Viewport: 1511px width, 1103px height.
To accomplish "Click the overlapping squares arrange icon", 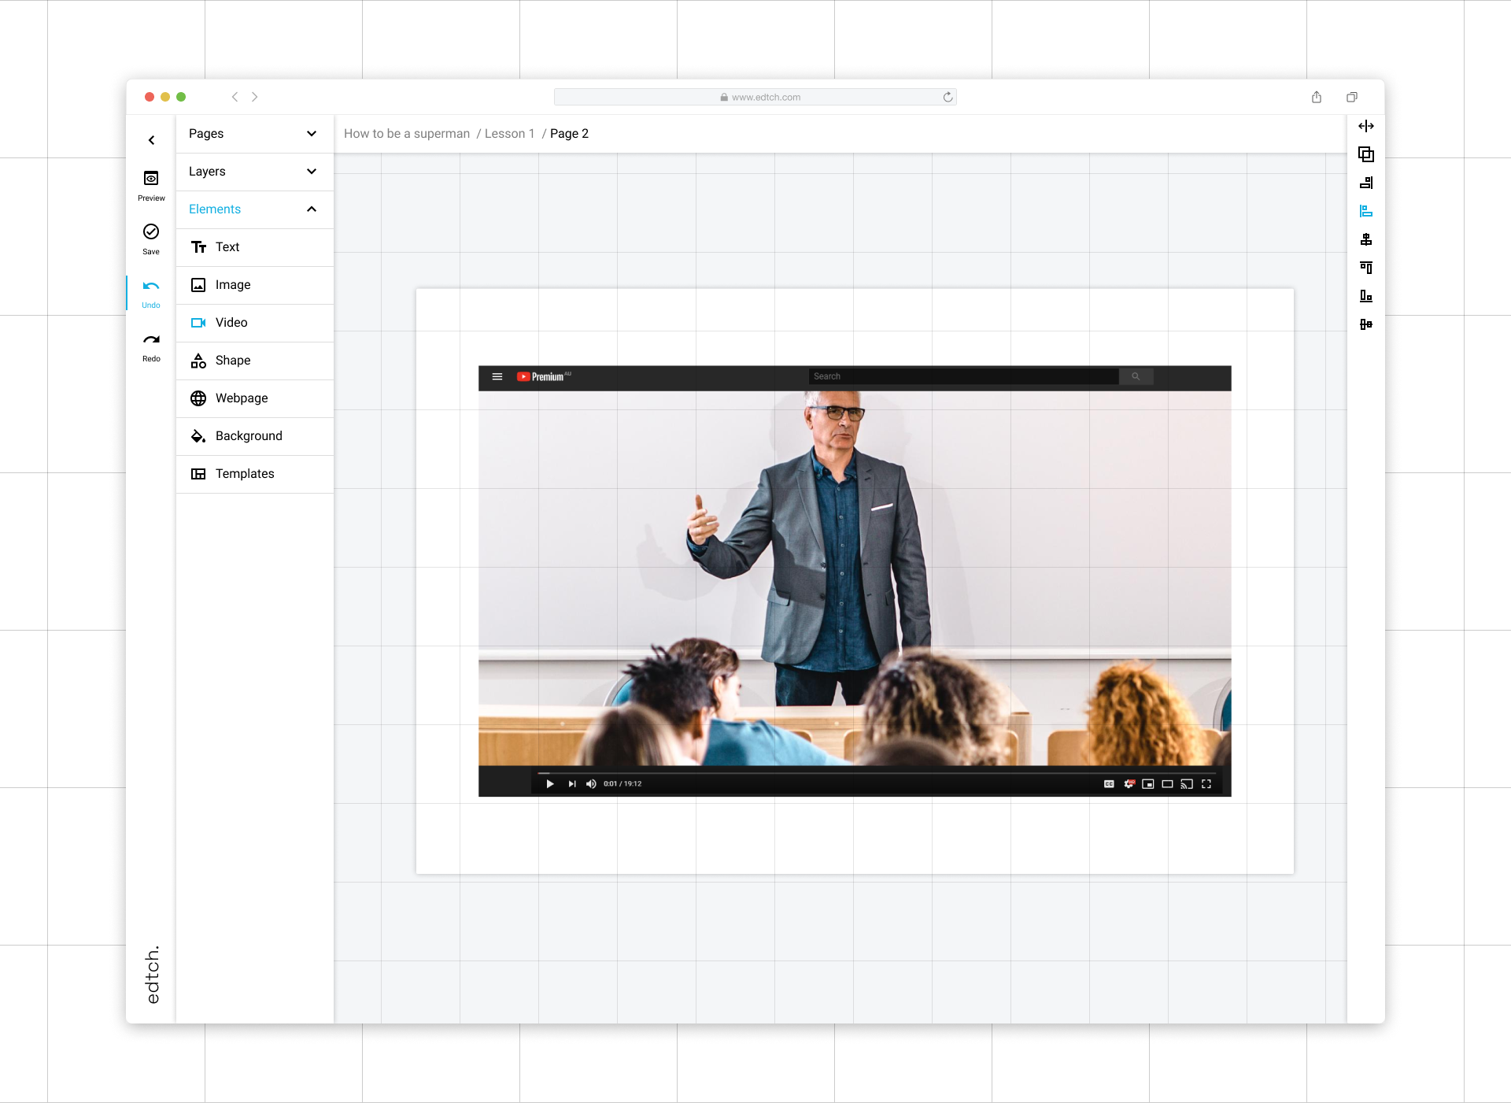I will tap(1366, 154).
